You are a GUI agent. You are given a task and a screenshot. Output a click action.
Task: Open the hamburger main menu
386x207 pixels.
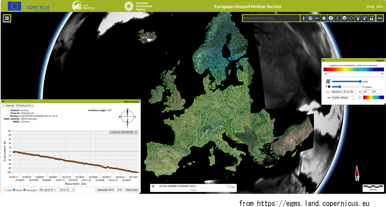pyautogui.click(x=7, y=18)
